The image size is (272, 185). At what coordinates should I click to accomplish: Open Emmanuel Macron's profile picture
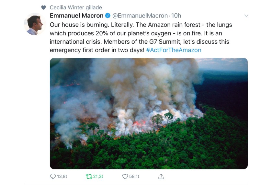pyautogui.click(x=34, y=24)
